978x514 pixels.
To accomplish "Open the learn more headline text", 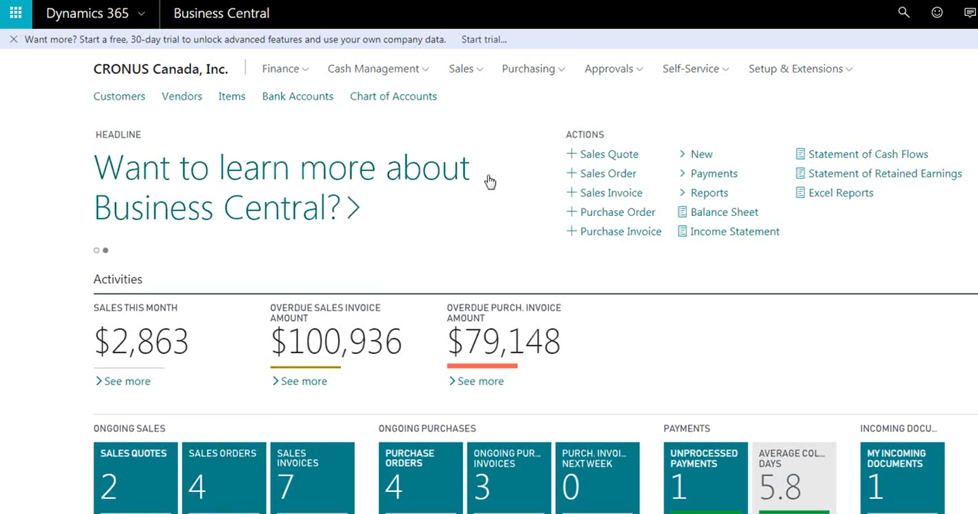I will click(x=282, y=187).
